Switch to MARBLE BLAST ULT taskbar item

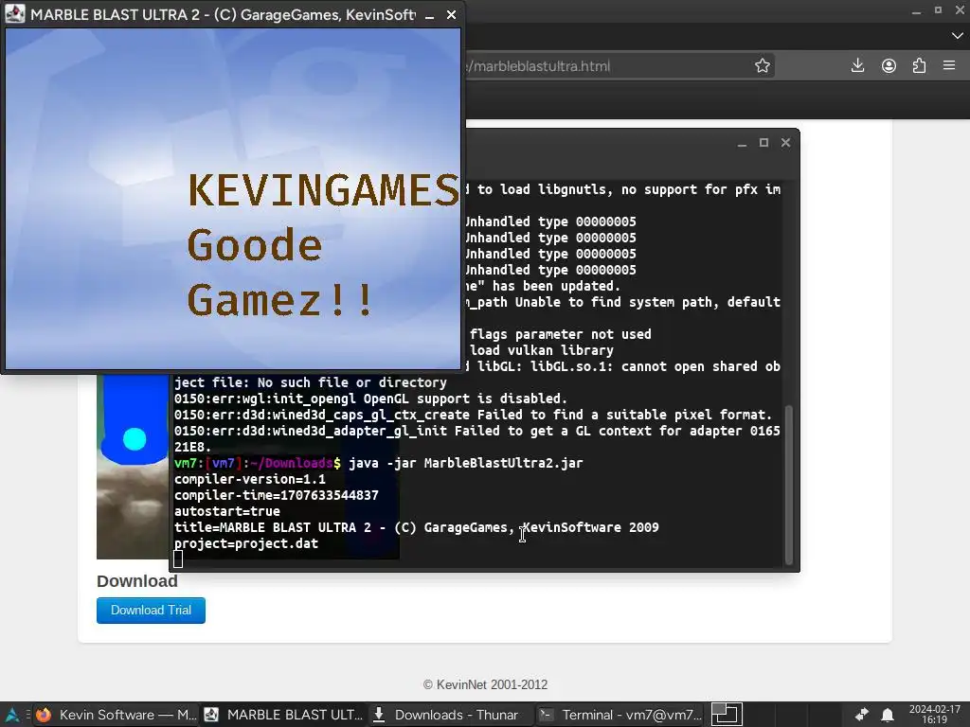(x=284, y=715)
